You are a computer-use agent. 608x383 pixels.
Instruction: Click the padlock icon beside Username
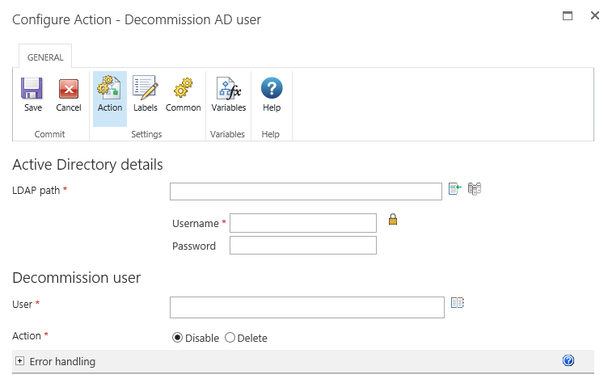[393, 219]
